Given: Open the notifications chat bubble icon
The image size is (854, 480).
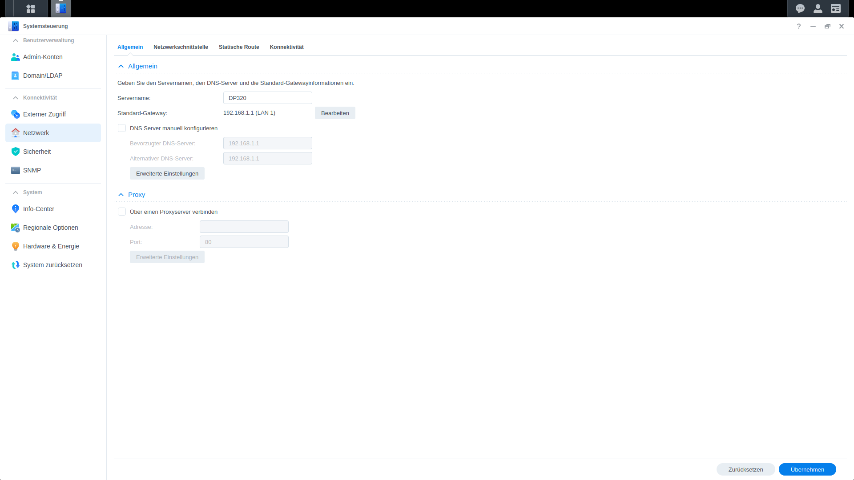Looking at the screenshot, I should (800, 8).
